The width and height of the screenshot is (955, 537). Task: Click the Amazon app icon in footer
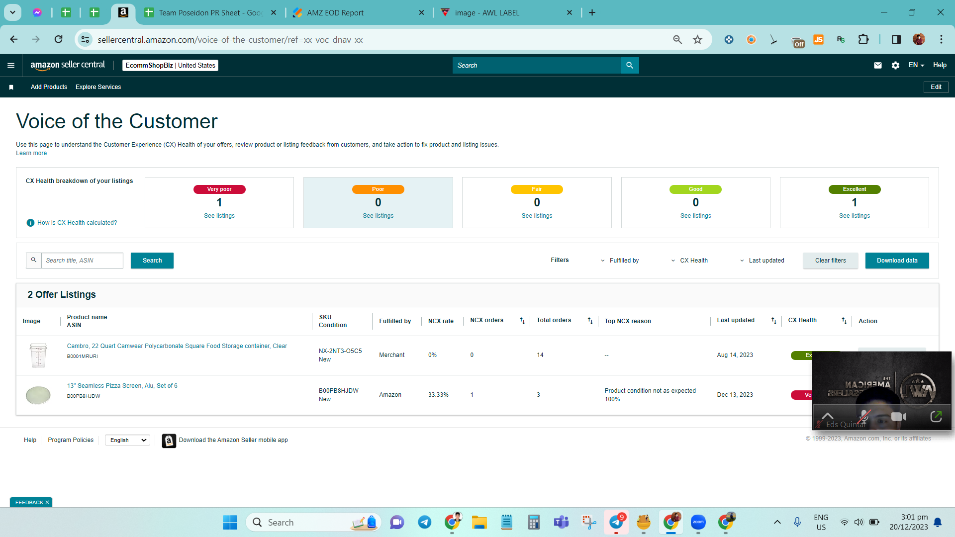(x=169, y=441)
